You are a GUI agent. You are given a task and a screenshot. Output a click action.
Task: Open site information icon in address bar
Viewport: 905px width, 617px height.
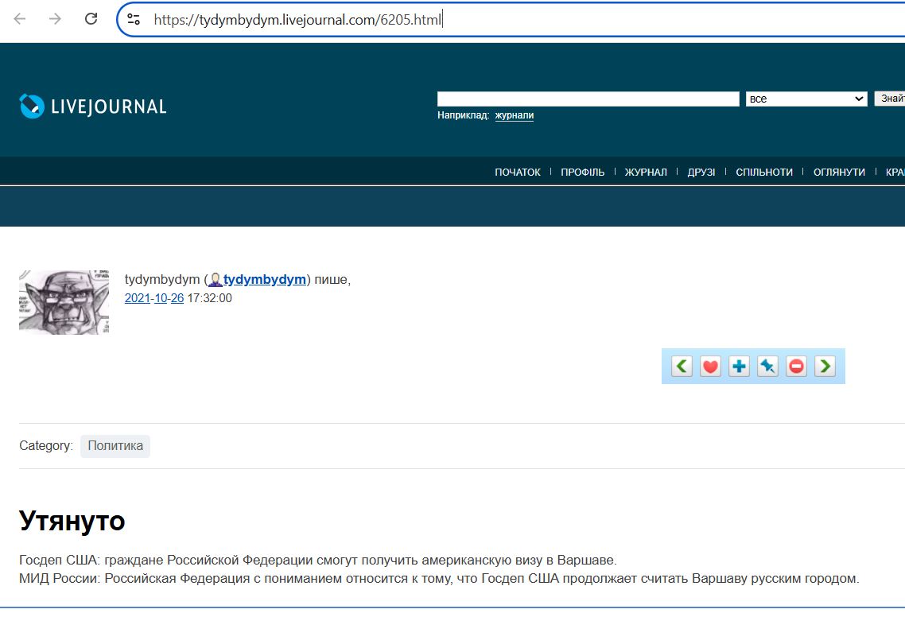134,19
